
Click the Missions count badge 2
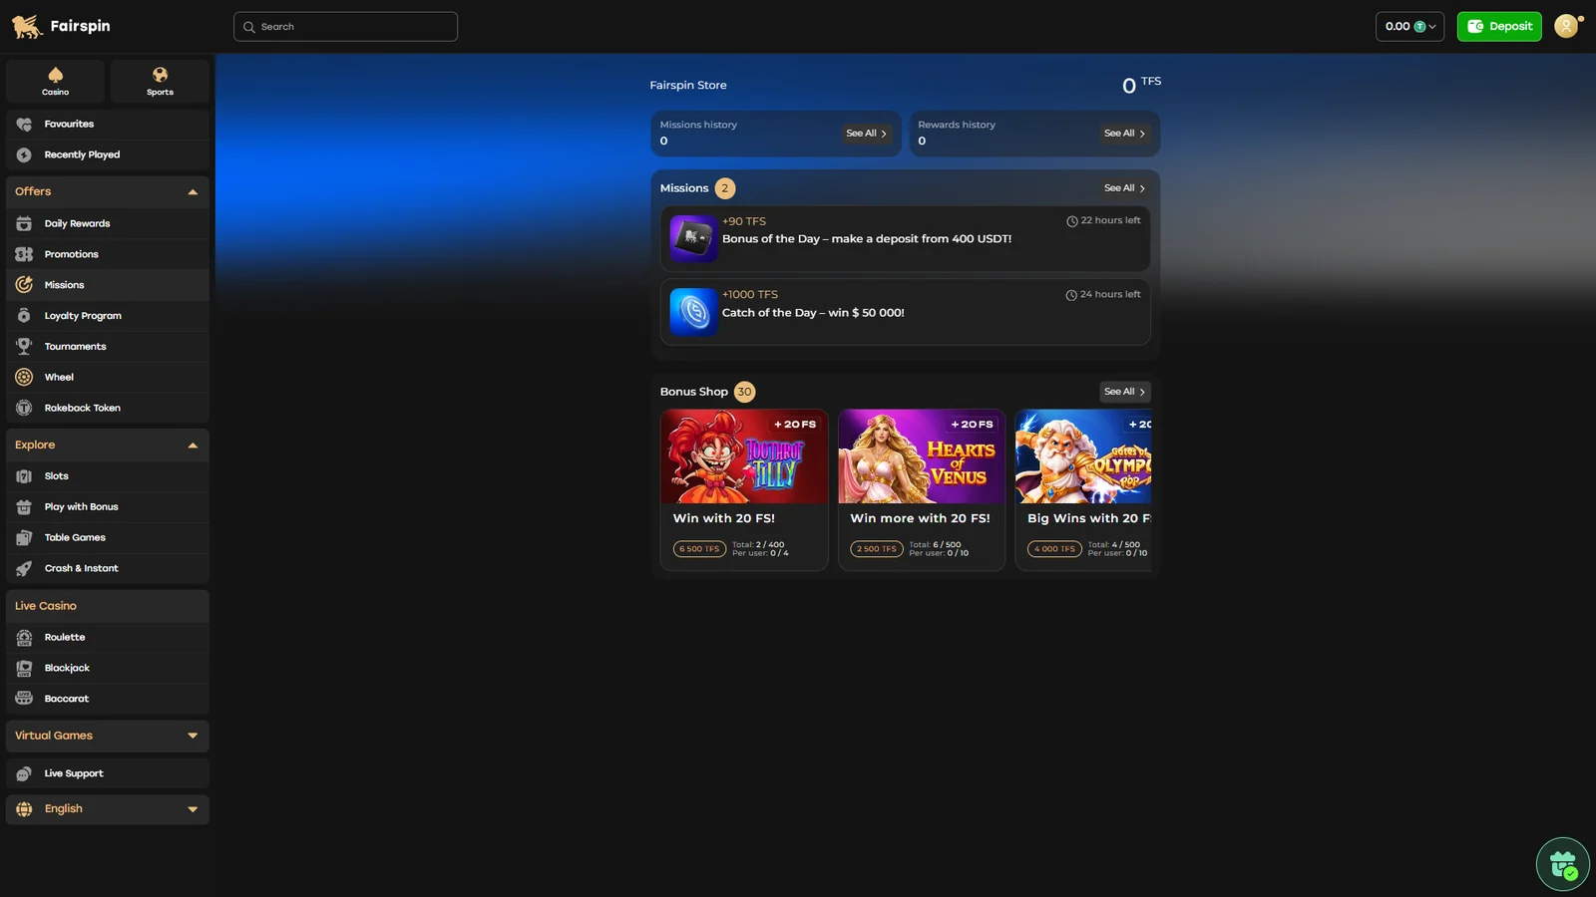(x=725, y=188)
